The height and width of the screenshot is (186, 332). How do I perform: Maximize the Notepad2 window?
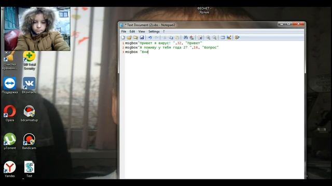288,24
